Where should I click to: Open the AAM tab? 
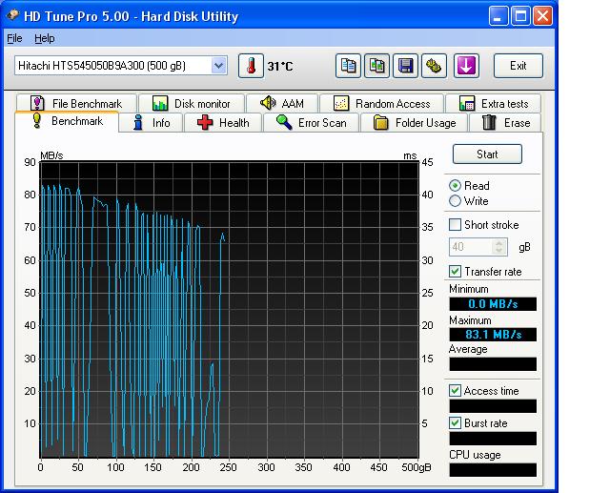(282, 104)
